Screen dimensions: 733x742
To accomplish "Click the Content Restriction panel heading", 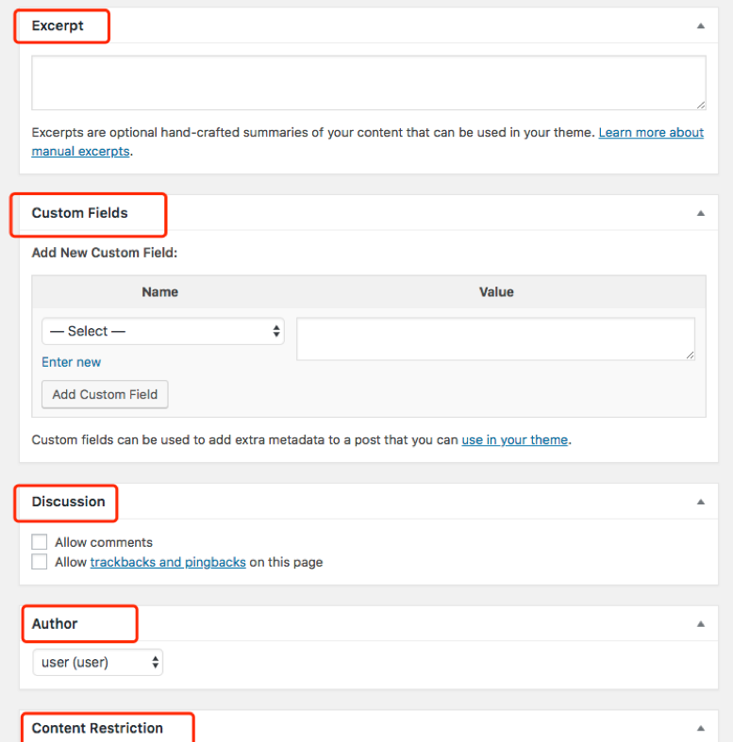I will (97, 728).
